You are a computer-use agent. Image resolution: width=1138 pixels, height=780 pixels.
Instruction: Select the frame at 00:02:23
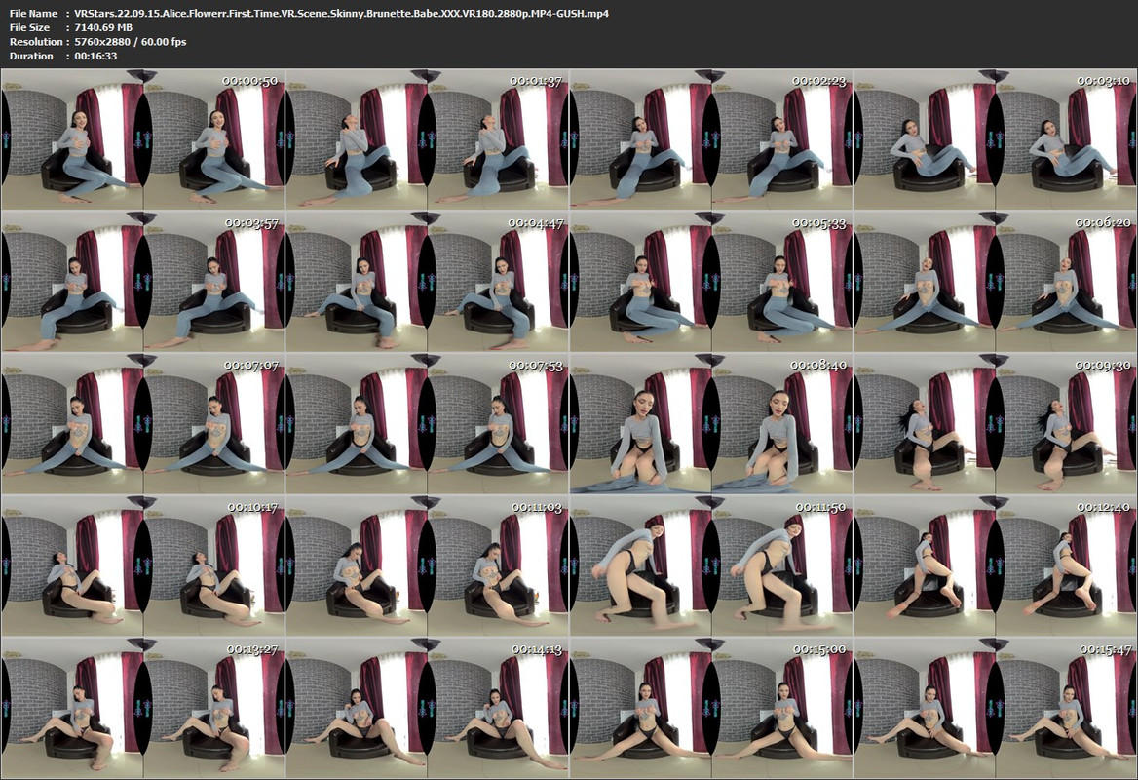(x=711, y=139)
